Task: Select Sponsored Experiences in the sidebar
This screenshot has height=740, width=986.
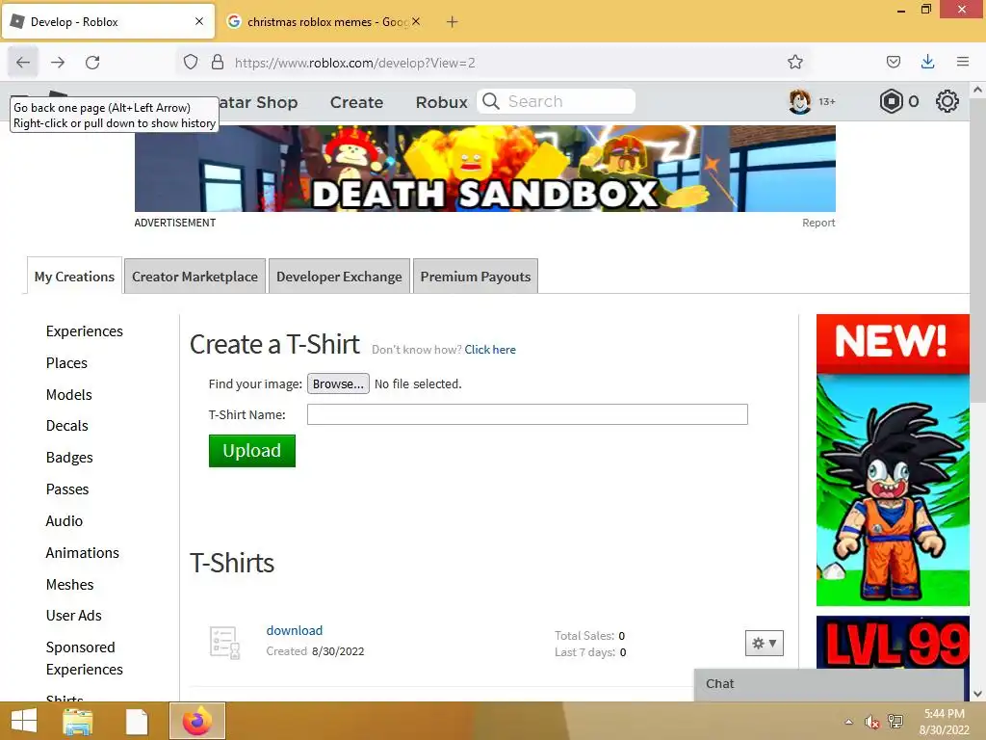Action: pyautogui.click(x=85, y=658)
